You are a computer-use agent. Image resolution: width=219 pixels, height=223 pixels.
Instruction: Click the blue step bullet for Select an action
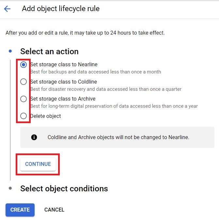tap(10, 51)
